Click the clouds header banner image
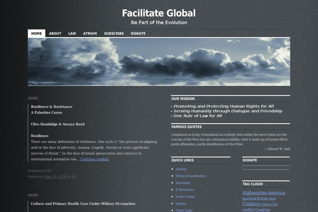Viewport: 318px width, 212px height. (159, 61)
